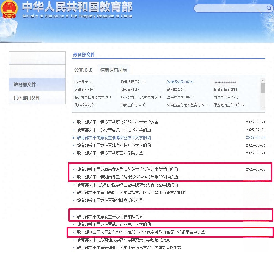Open the 武汉职业技术大学 approval letter
This screenshot has height=255, width=274.
click(x=114, y=224)
